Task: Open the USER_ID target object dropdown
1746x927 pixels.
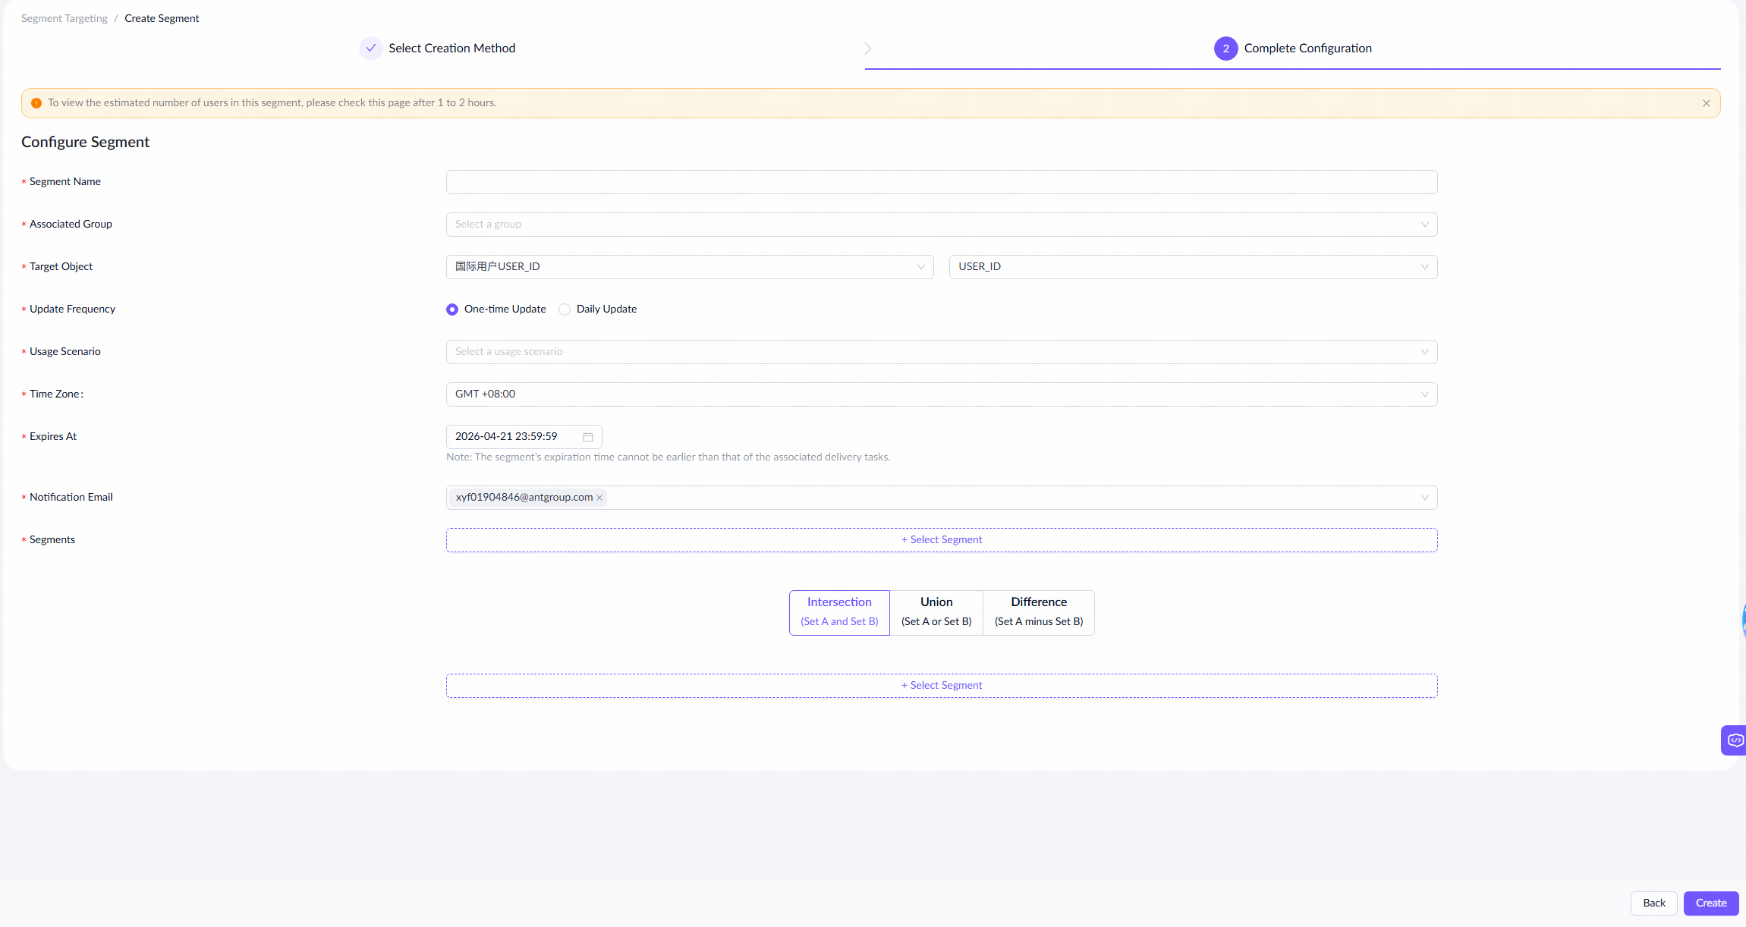Action: click(1192, 267)
